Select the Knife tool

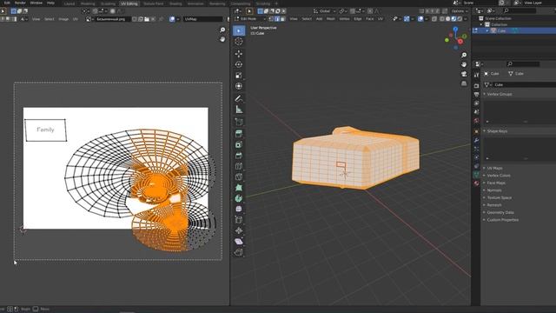(x=239, y=176)
